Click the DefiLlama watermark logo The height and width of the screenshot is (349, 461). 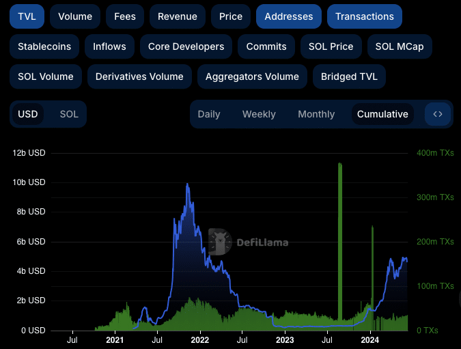click(x=248, y=242)
